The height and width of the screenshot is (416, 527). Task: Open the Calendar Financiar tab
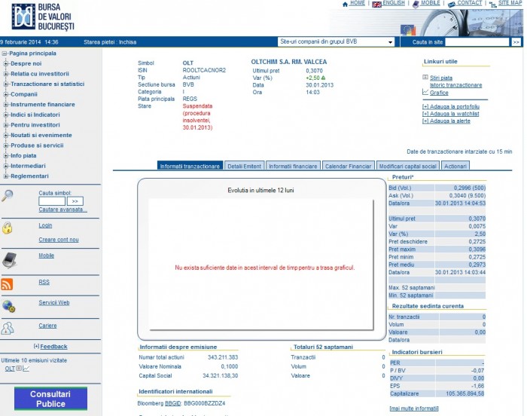[348, 166]
